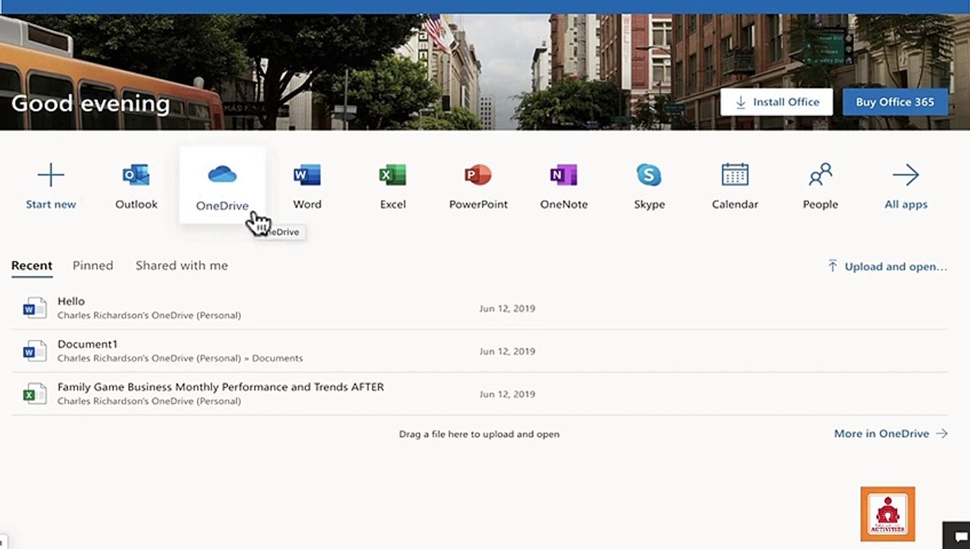Click the Word label text

click(307, 204)
